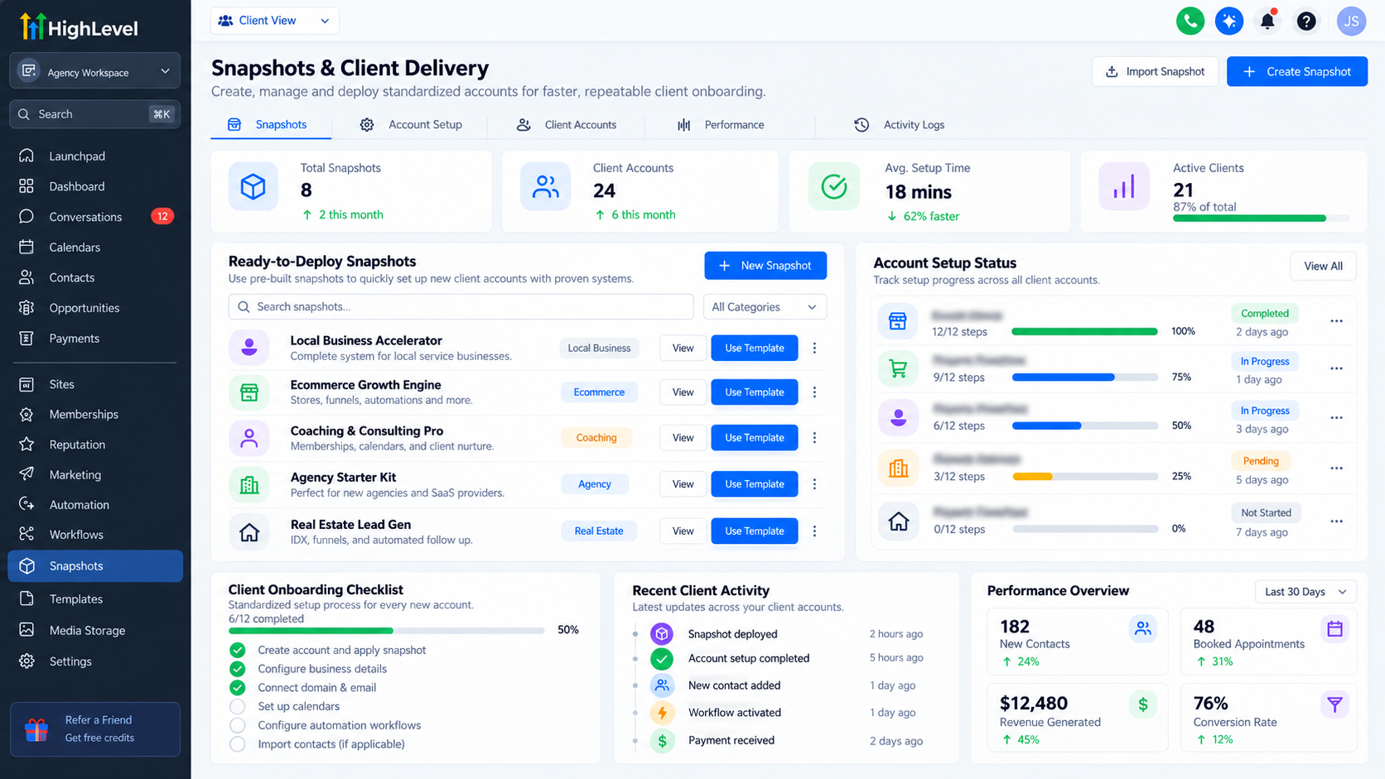Click the Import Snapshot button
Image resolution: width=1385 pixels, height=779 pixels.
coord(1155,71)
